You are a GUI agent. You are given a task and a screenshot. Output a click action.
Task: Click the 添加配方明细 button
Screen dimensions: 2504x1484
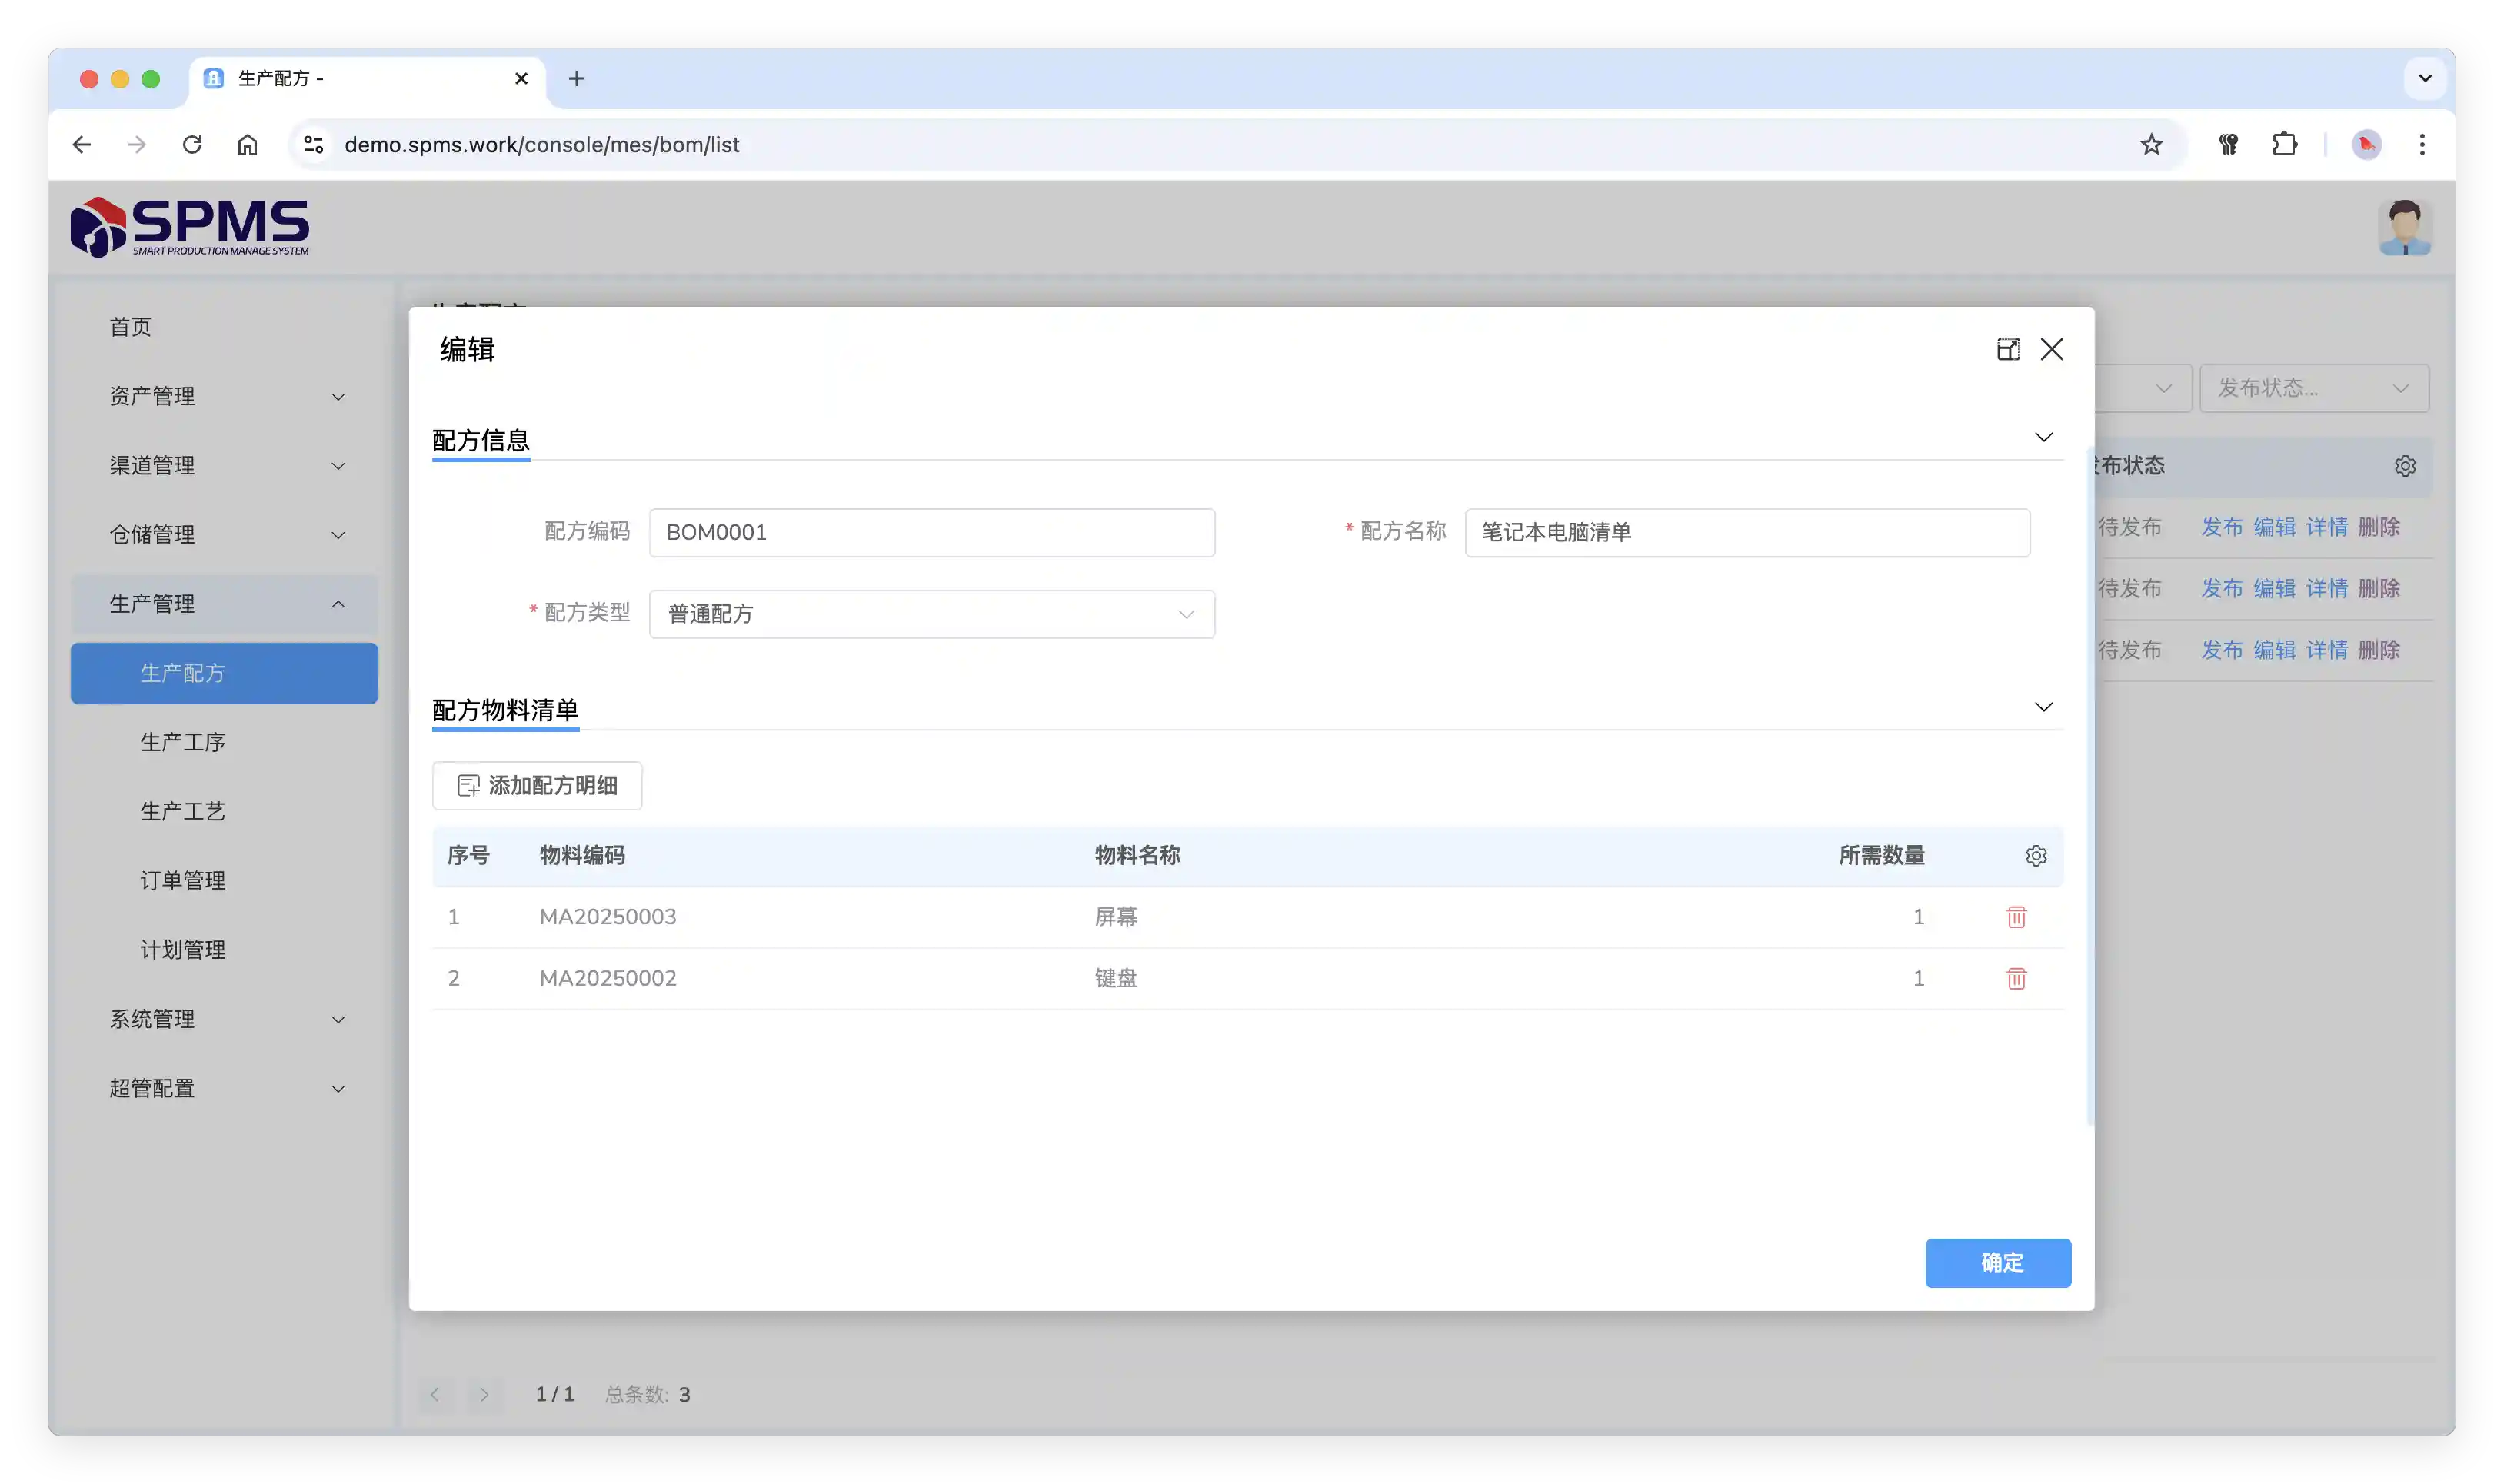pyautogui.click(x=537, y=786)
